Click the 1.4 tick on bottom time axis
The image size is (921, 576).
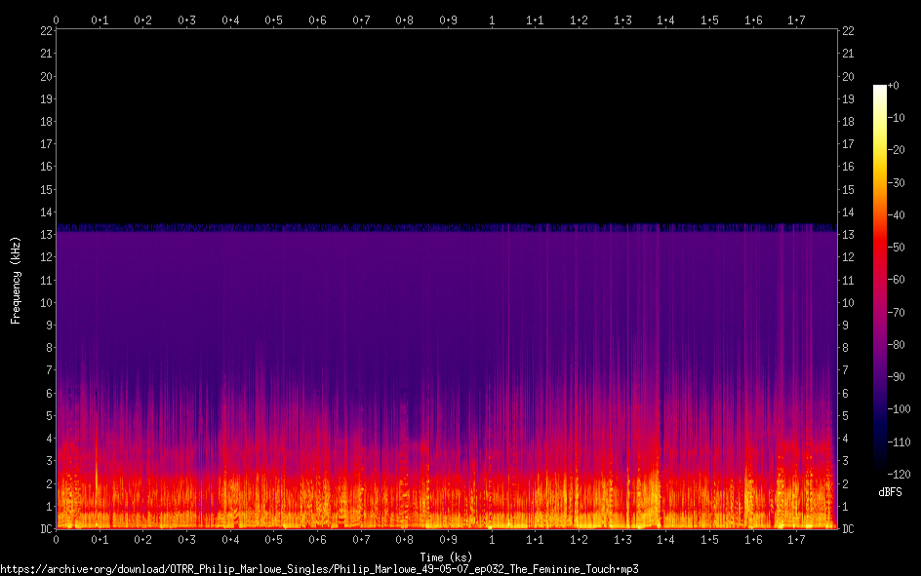(665, 539)
